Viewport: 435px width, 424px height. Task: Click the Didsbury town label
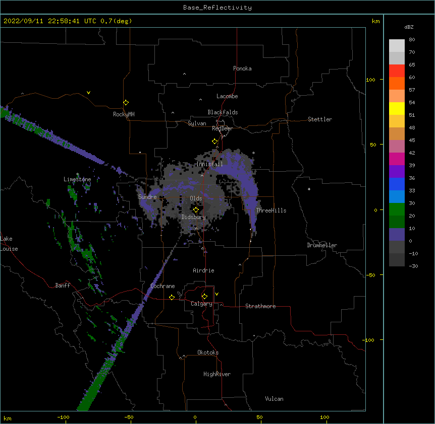pos(193,217)
